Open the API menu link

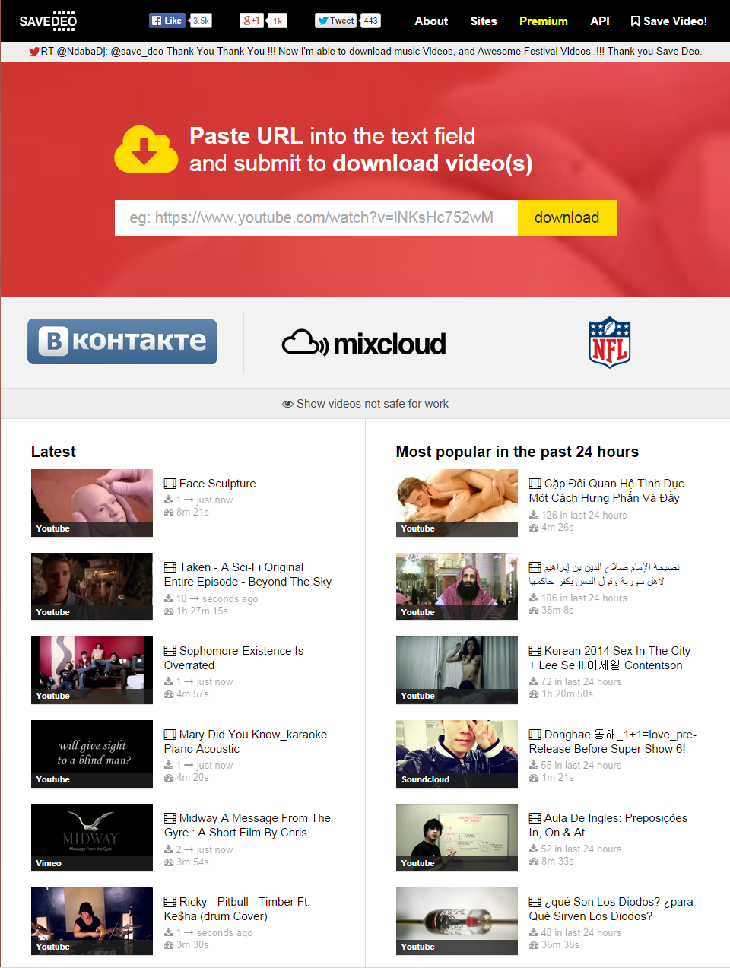[x=599, y=21]
